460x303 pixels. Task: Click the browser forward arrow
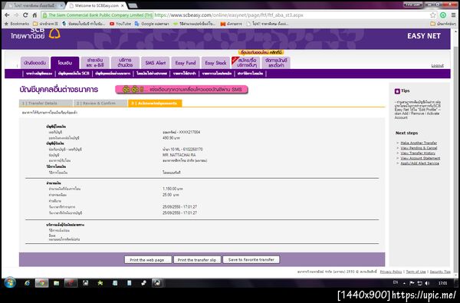(x=16, y=15)
